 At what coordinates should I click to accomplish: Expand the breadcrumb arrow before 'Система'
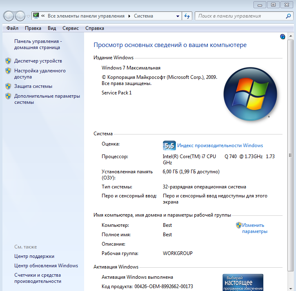coord(129,16)
